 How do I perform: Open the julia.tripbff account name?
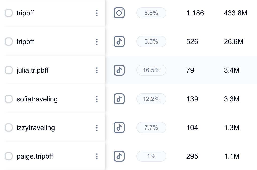coord(32,70)
